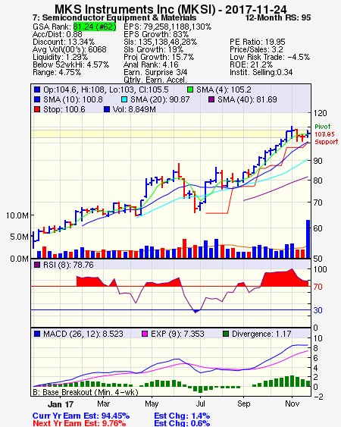Click the blue 30 RSI threshold label
Viewport: 341px width, 427px height.
click(x=318, y=310)
